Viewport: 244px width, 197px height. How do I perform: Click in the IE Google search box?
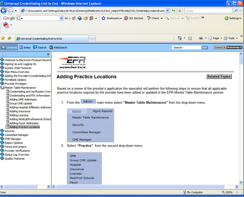pyautogui.click(x=208, y=11)
